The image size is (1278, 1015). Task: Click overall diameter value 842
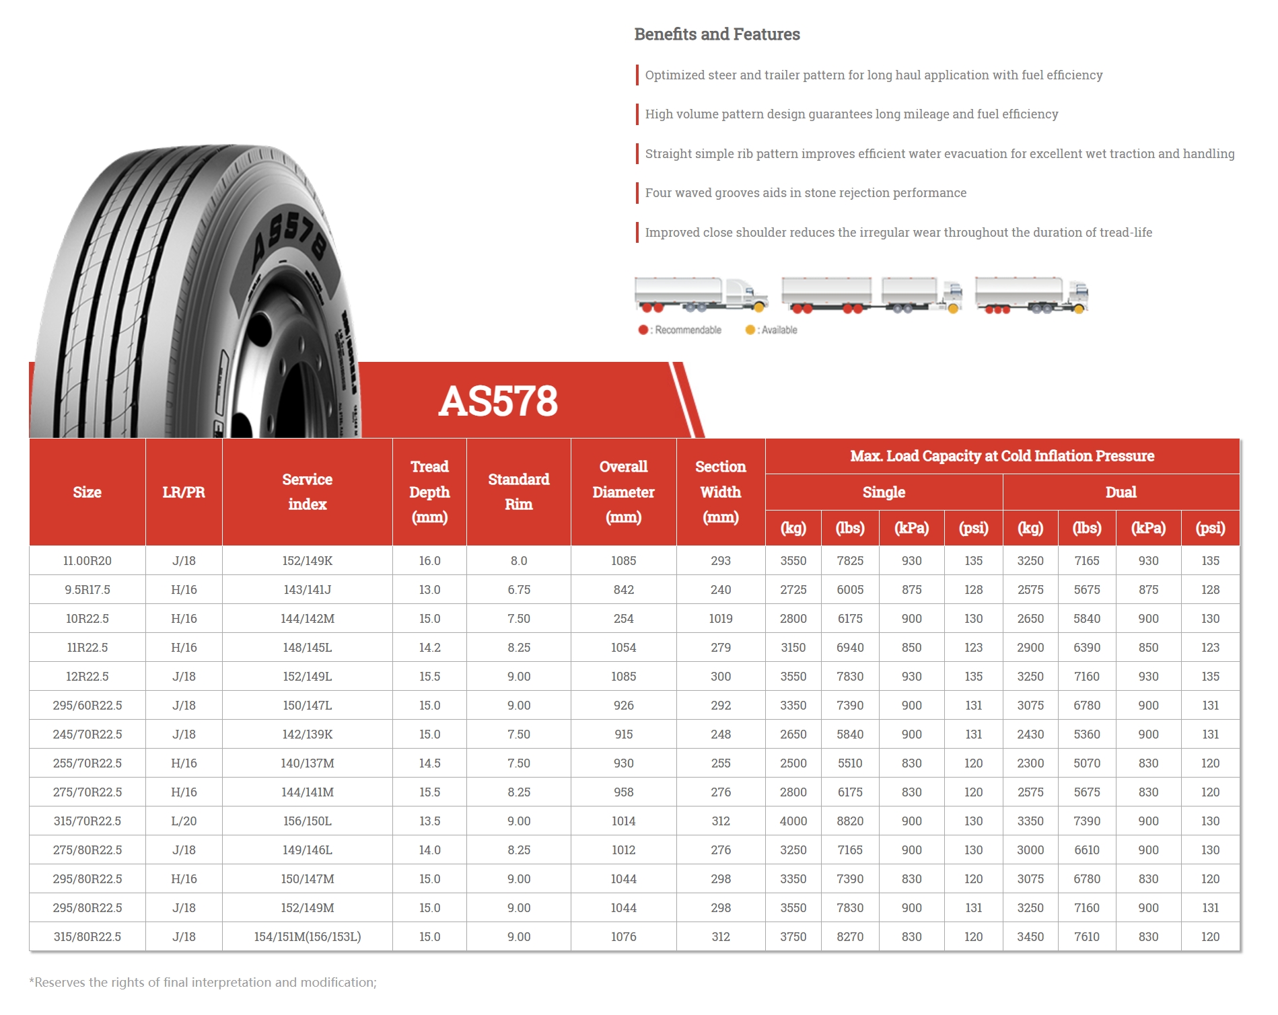624,589
